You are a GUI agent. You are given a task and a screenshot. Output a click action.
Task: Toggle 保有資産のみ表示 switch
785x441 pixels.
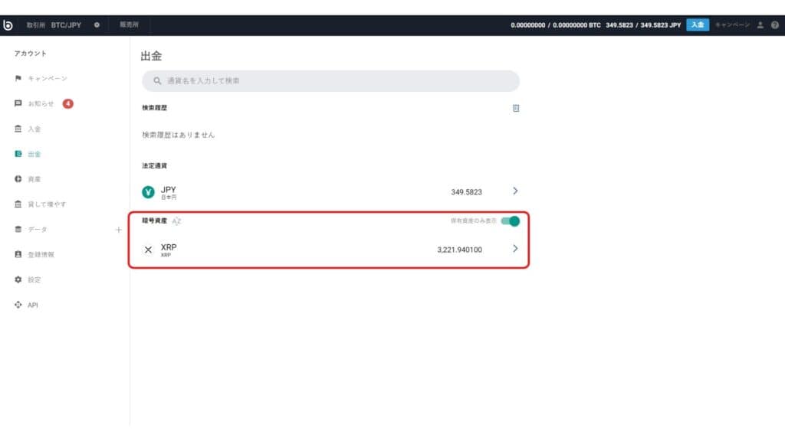[510, 221]
